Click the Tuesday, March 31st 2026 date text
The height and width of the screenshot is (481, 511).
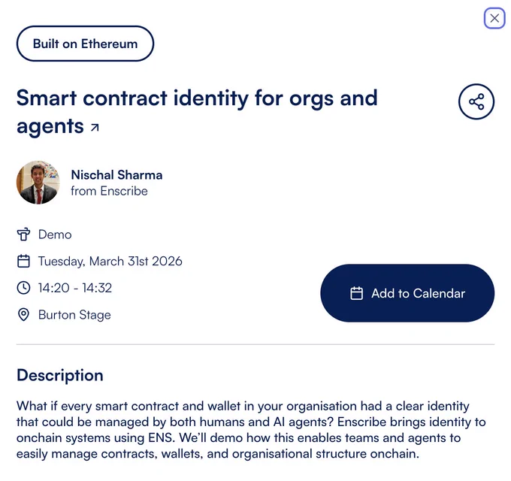coord(110,262)
